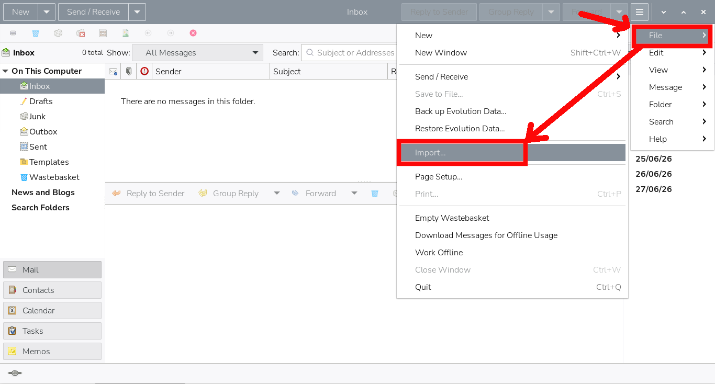The height and width of the screenshot is (384, 715).
Task: Open the hamburger menu button
Action: pyautogui.click(x=640, y=12)
